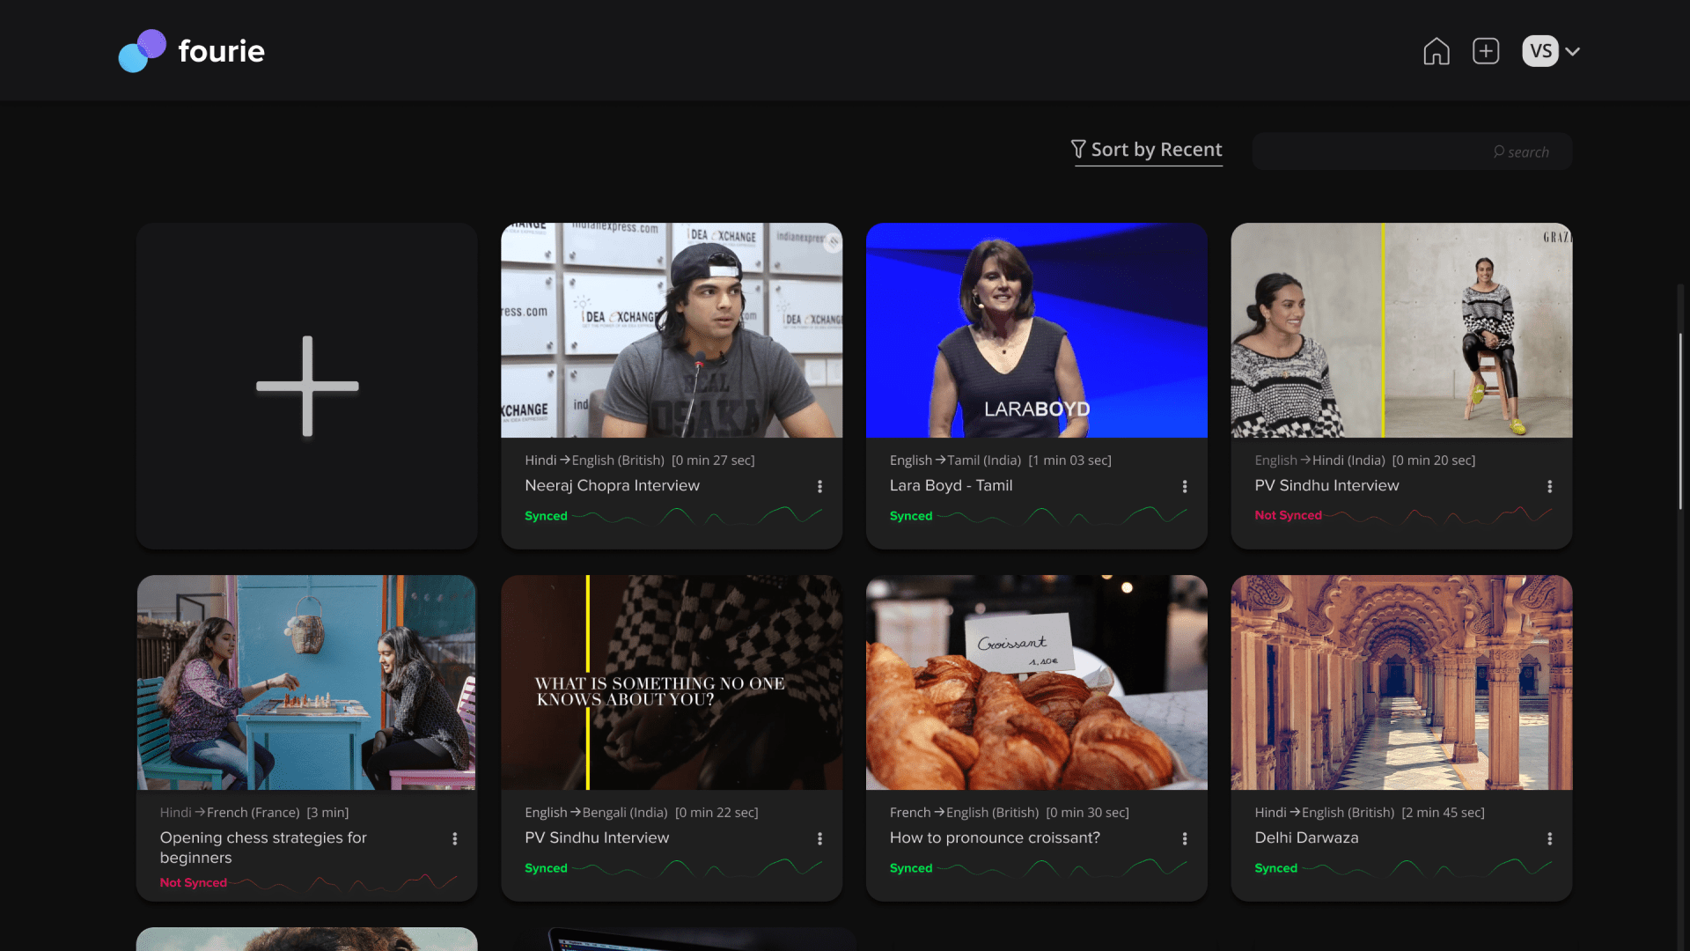Open top-row PV Sindhu Interview options menu
This screenshot has height=951, width=1690.
(x=1549, y=486)
